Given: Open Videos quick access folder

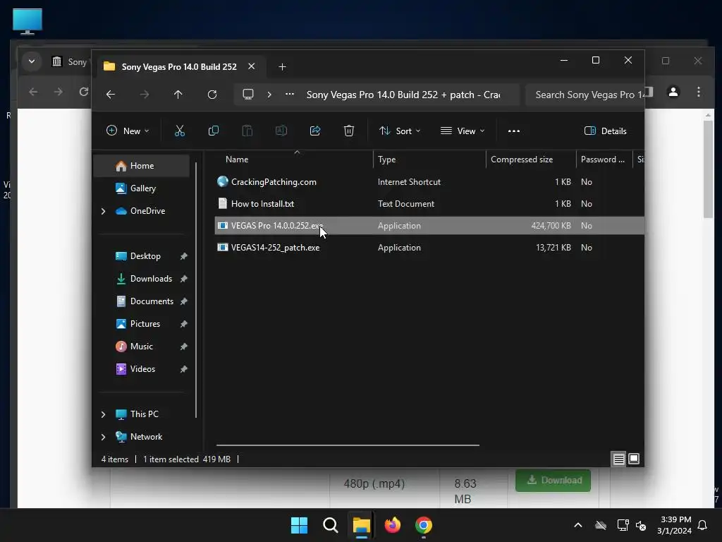Looking at the screenshot, I should tap(141, 369).
